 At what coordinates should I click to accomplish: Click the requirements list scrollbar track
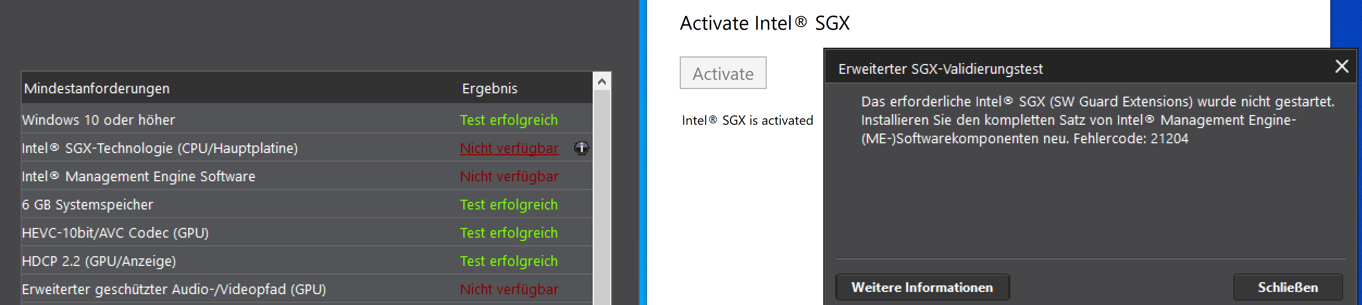[602, 198]
